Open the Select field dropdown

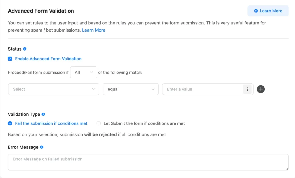click(53, 89)
